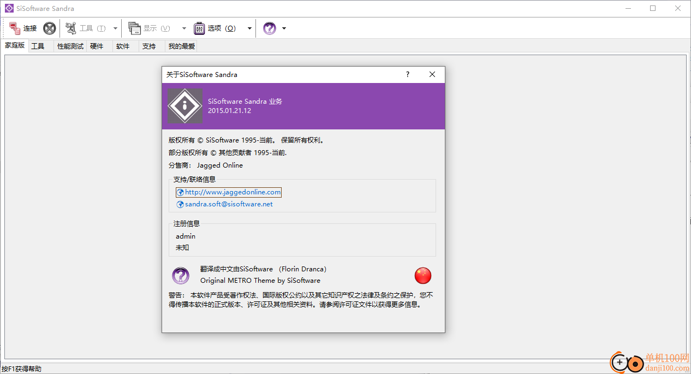Select the 硬件 tab
Viewport: 691px width, 374px height.
click(97, 46)
